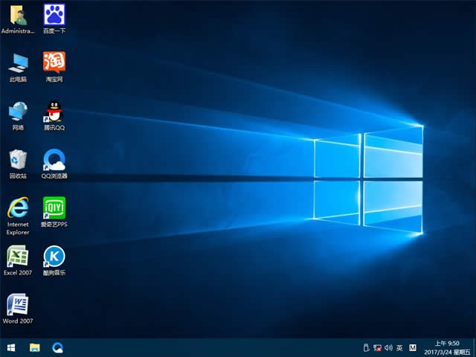
Task: Launch QQ Browser from the taskbar
Action: [x=57, y=347]
